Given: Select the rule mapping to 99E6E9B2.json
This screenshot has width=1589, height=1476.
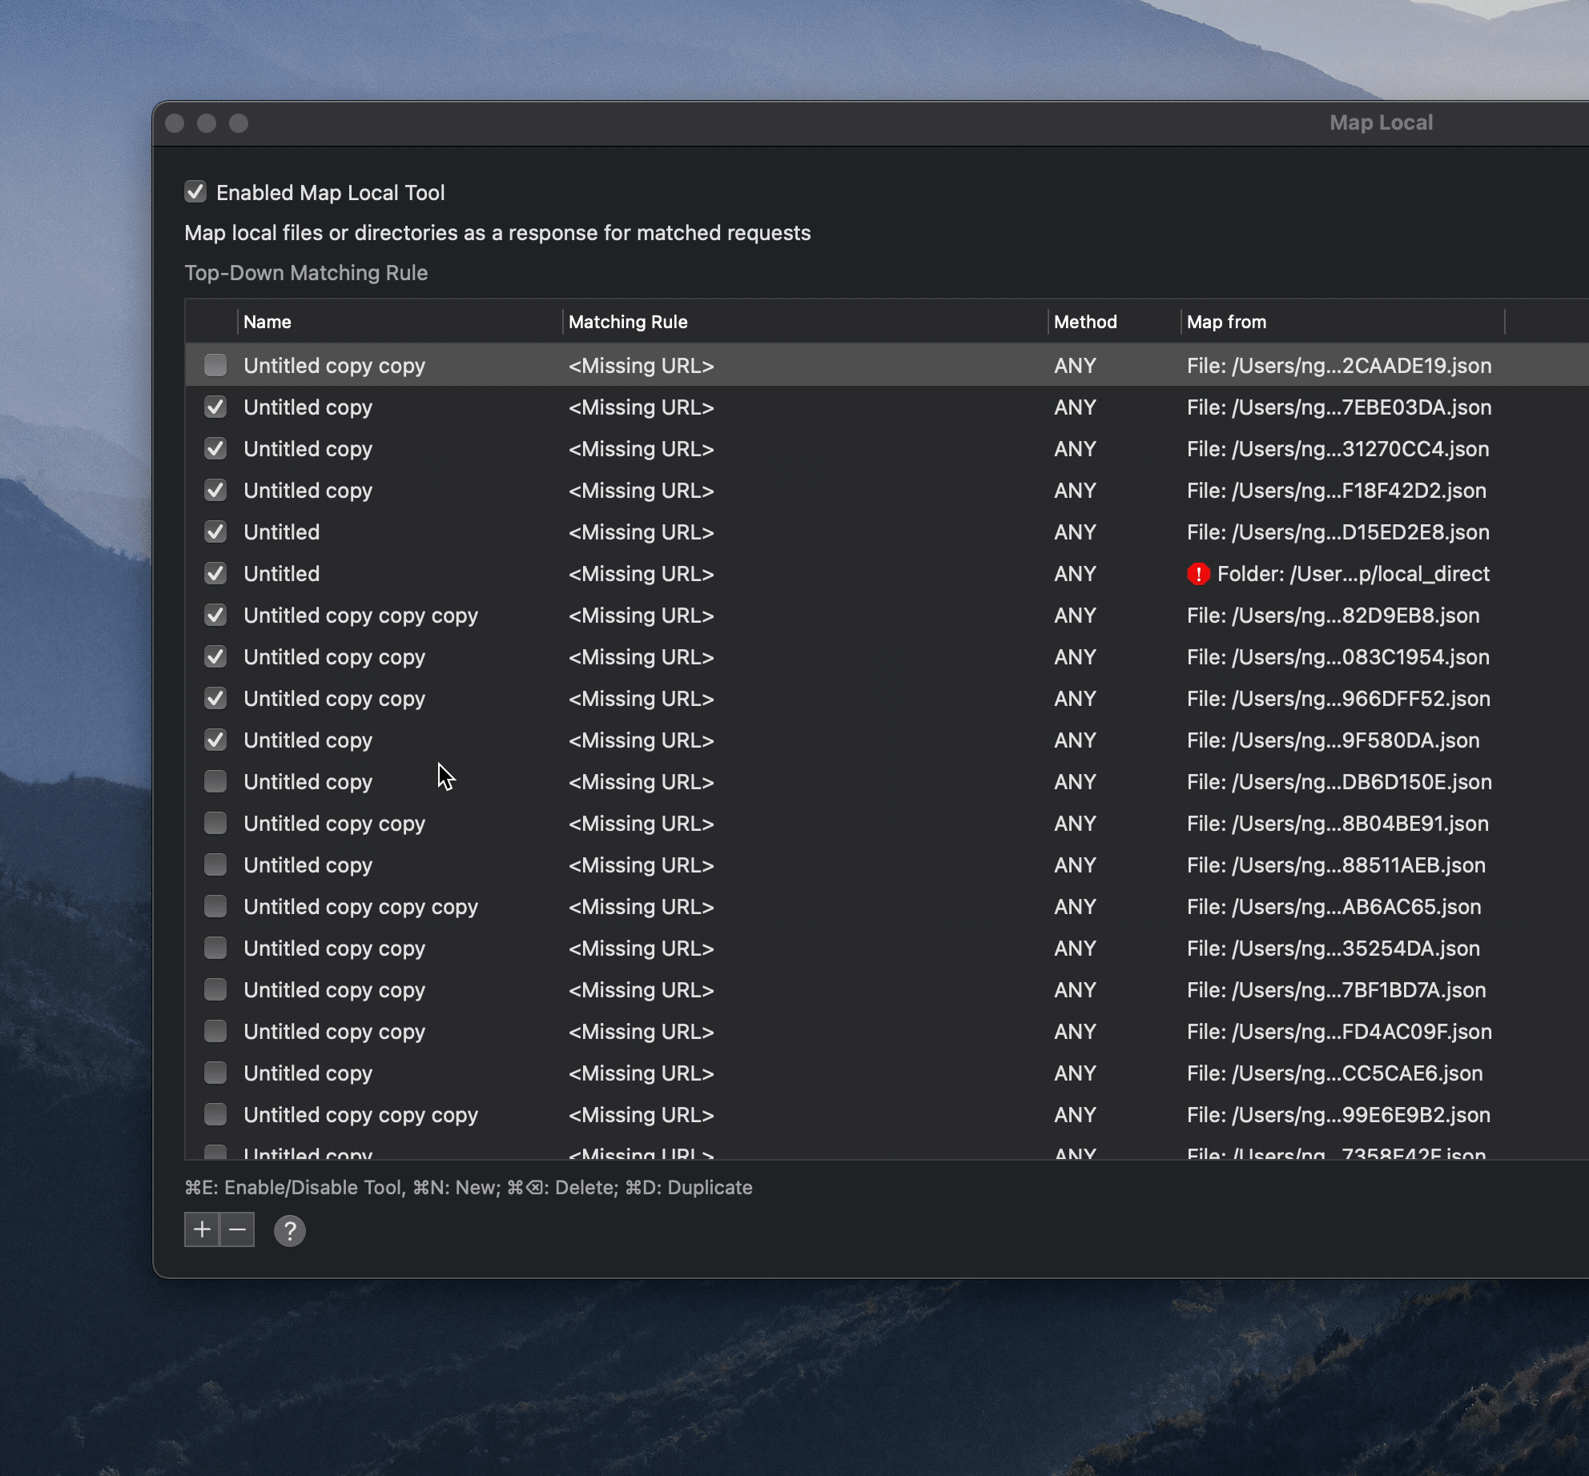Looking at the screenshot, I should tap(1338, 1115).
